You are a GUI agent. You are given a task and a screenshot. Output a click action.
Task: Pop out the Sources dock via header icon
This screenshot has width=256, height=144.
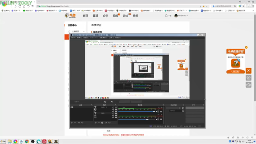116,105
